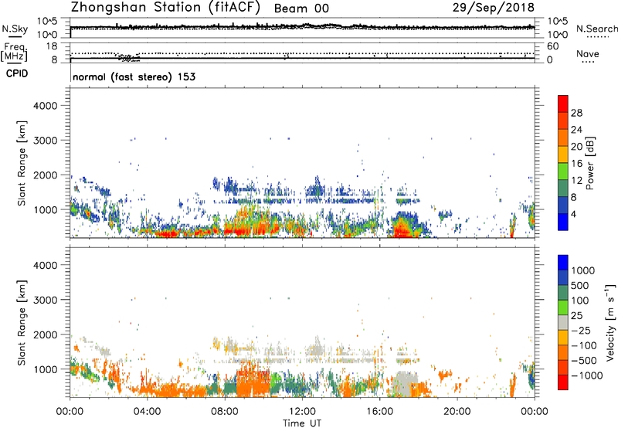Click the 08:00 time axis tick label
The height and width of the screenshot is (428, 618).
coord(224,412)
